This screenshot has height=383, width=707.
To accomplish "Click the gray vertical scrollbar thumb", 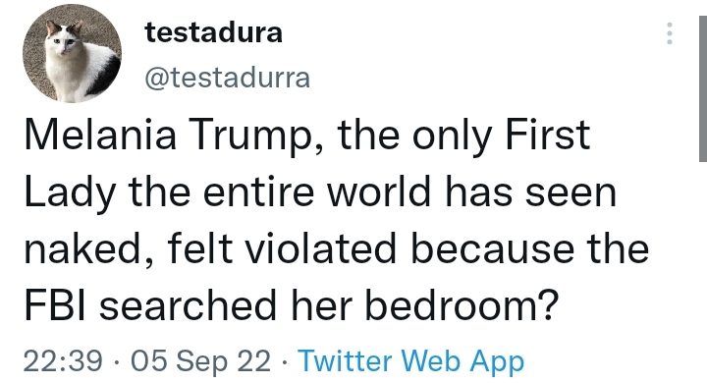I will pyautogui.click(x=703, y=88).
